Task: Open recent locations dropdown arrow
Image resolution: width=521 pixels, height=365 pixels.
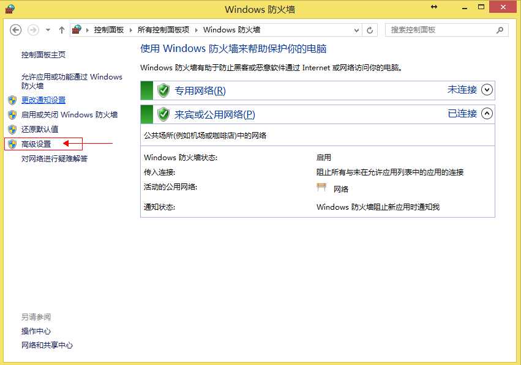Action: [48, 30]
